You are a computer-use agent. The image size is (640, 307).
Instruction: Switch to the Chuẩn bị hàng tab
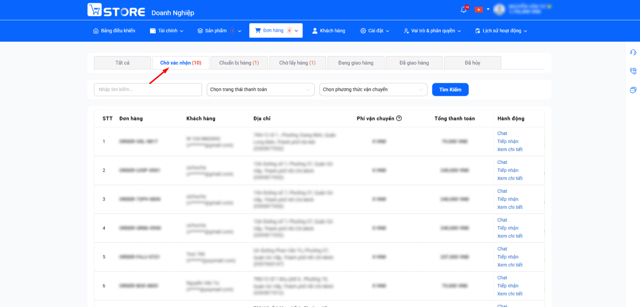tap(239, 63)
